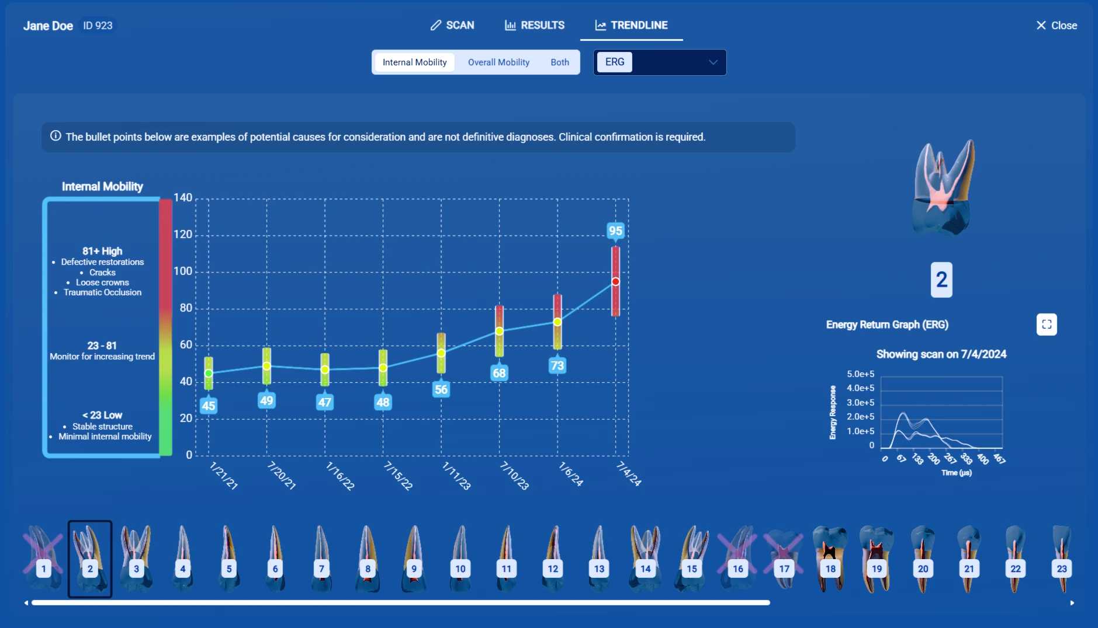The height and width of the screenshot is (628, 1098).
Task: Click the tooth number 2 badge
Action: click(941, 280)
